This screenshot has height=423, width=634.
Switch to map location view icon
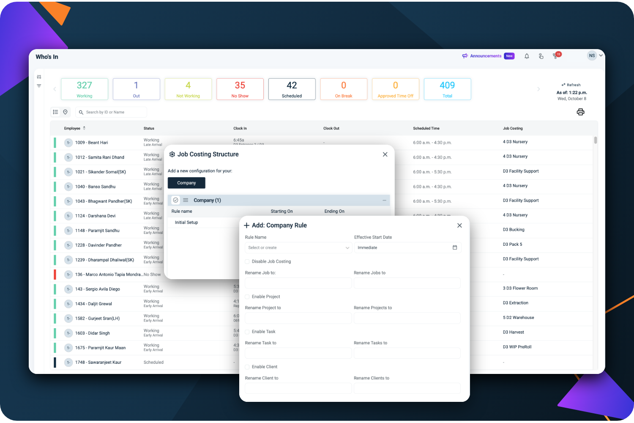click(66, 112)
